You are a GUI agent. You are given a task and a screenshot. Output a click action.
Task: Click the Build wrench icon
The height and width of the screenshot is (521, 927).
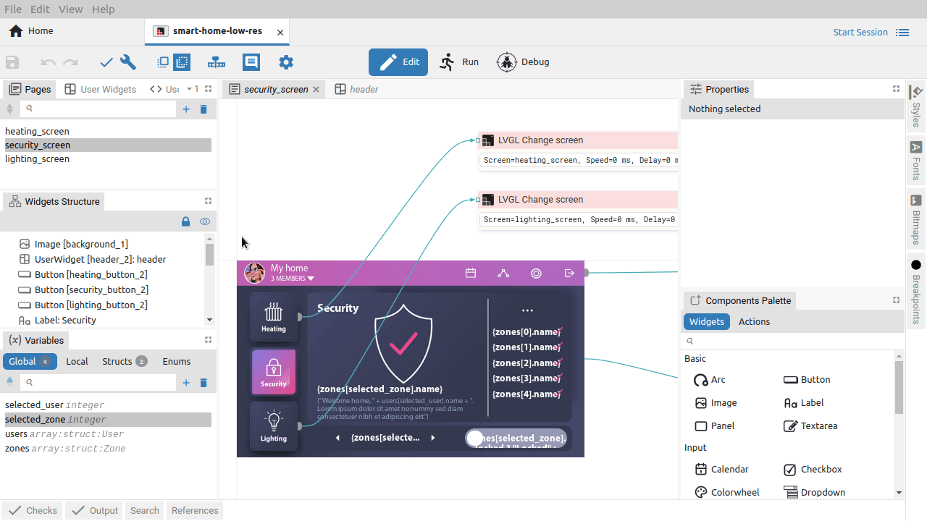pos(128,62)
